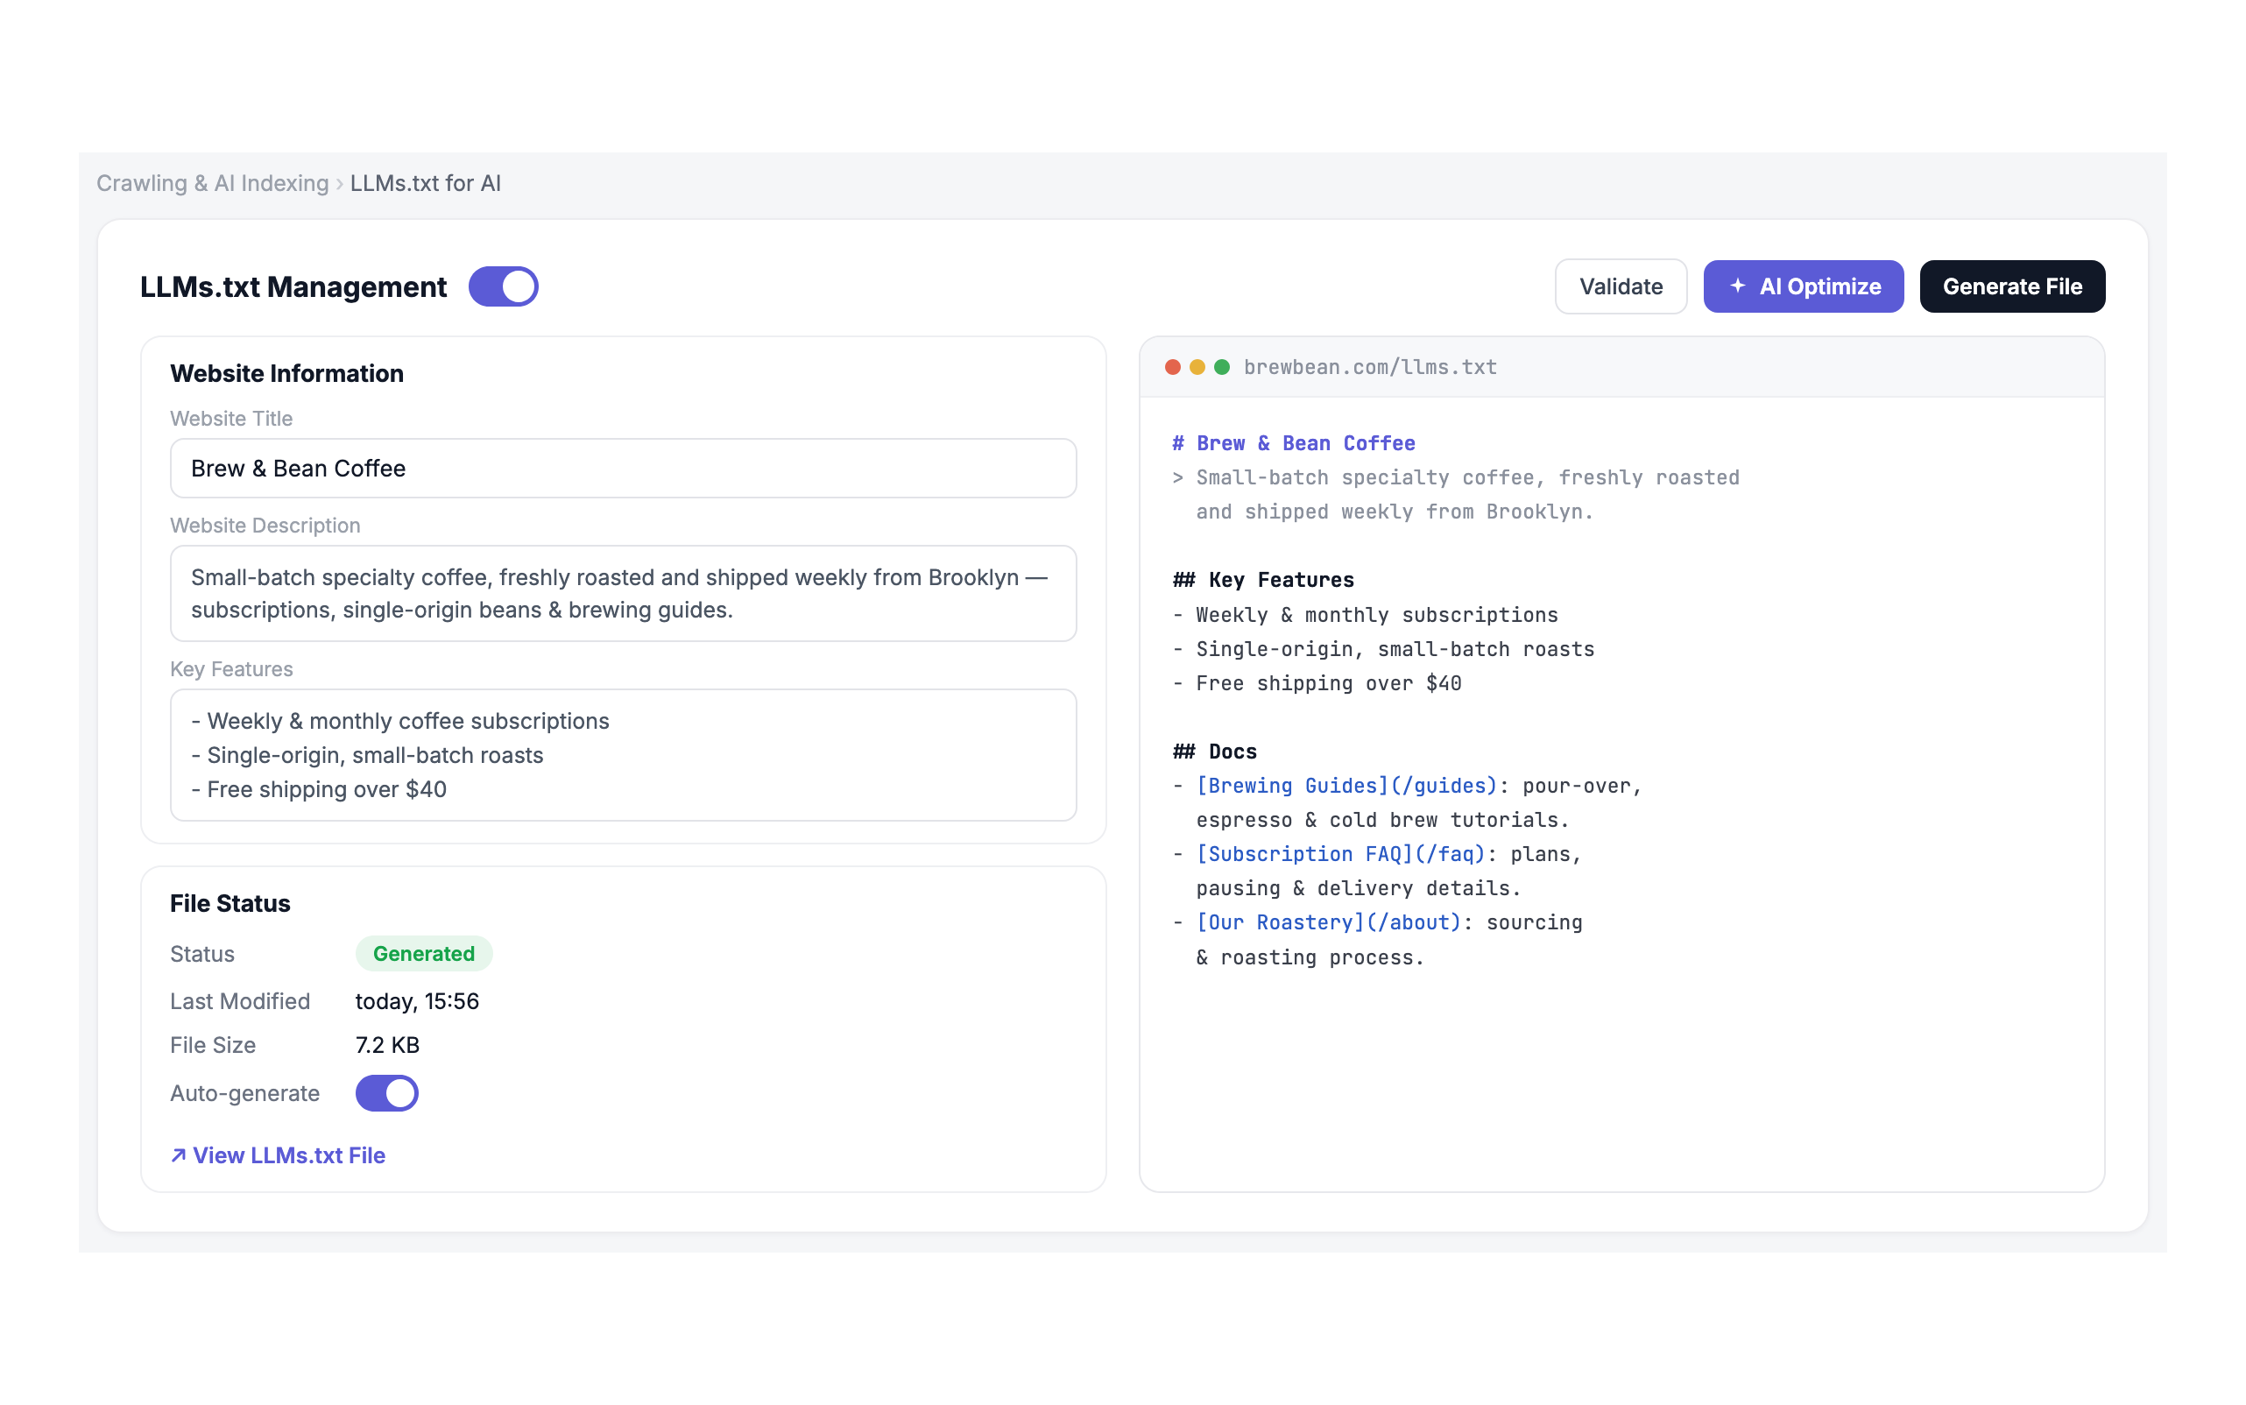Click the green dot in preview header
This screenshot has width=2246, height=1405.
1222,367
